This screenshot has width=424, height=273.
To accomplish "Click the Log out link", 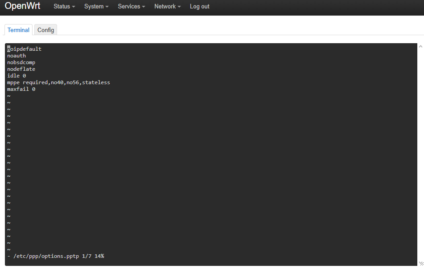I will tap(200, 7).
